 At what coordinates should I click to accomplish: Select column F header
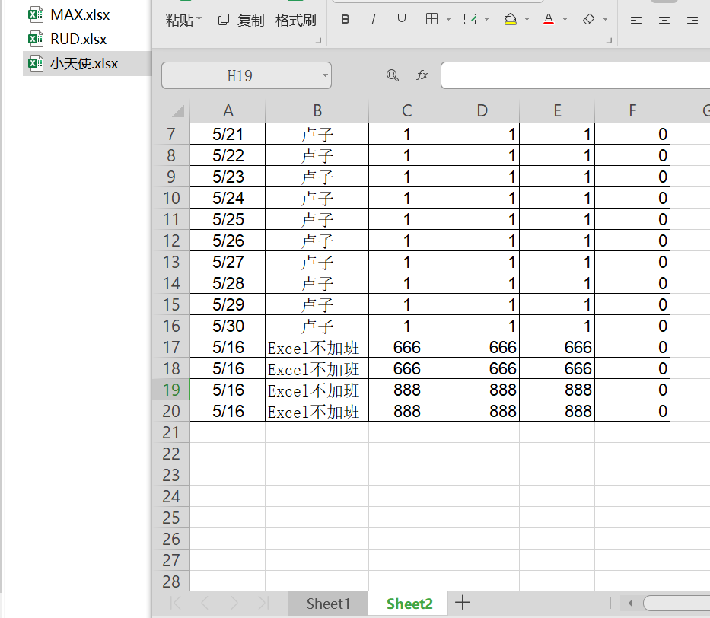(632, 110)
